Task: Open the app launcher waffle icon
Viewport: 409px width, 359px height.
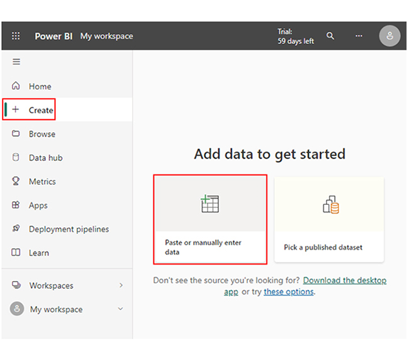Action: [x=16, y=36]
